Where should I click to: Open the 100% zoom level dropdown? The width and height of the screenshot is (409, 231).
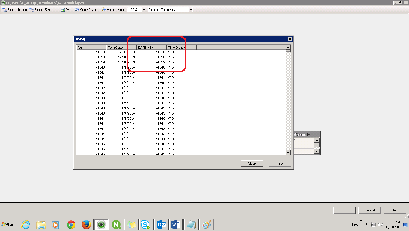point(144,10)
